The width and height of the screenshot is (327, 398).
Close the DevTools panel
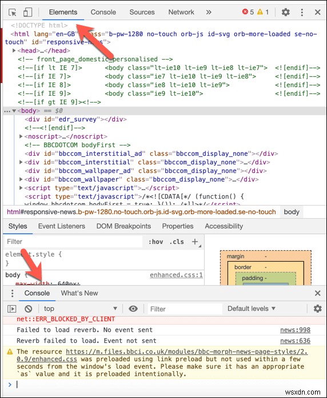[x=318, y=12]
